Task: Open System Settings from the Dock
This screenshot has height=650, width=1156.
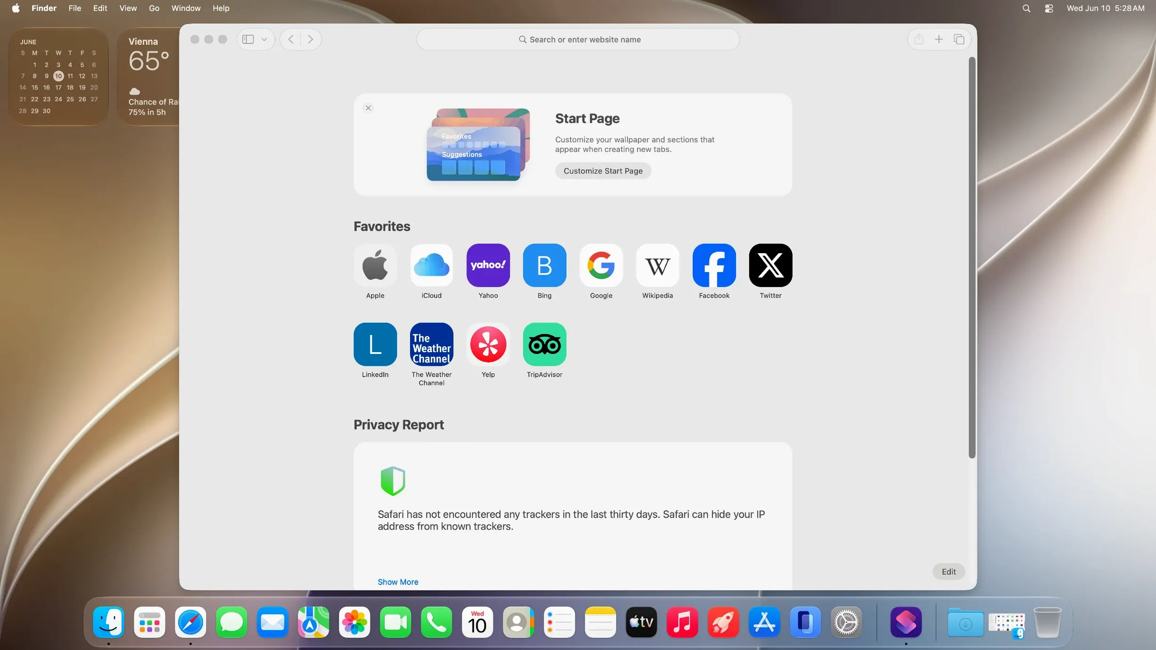Action: click(x=846, y=622)
